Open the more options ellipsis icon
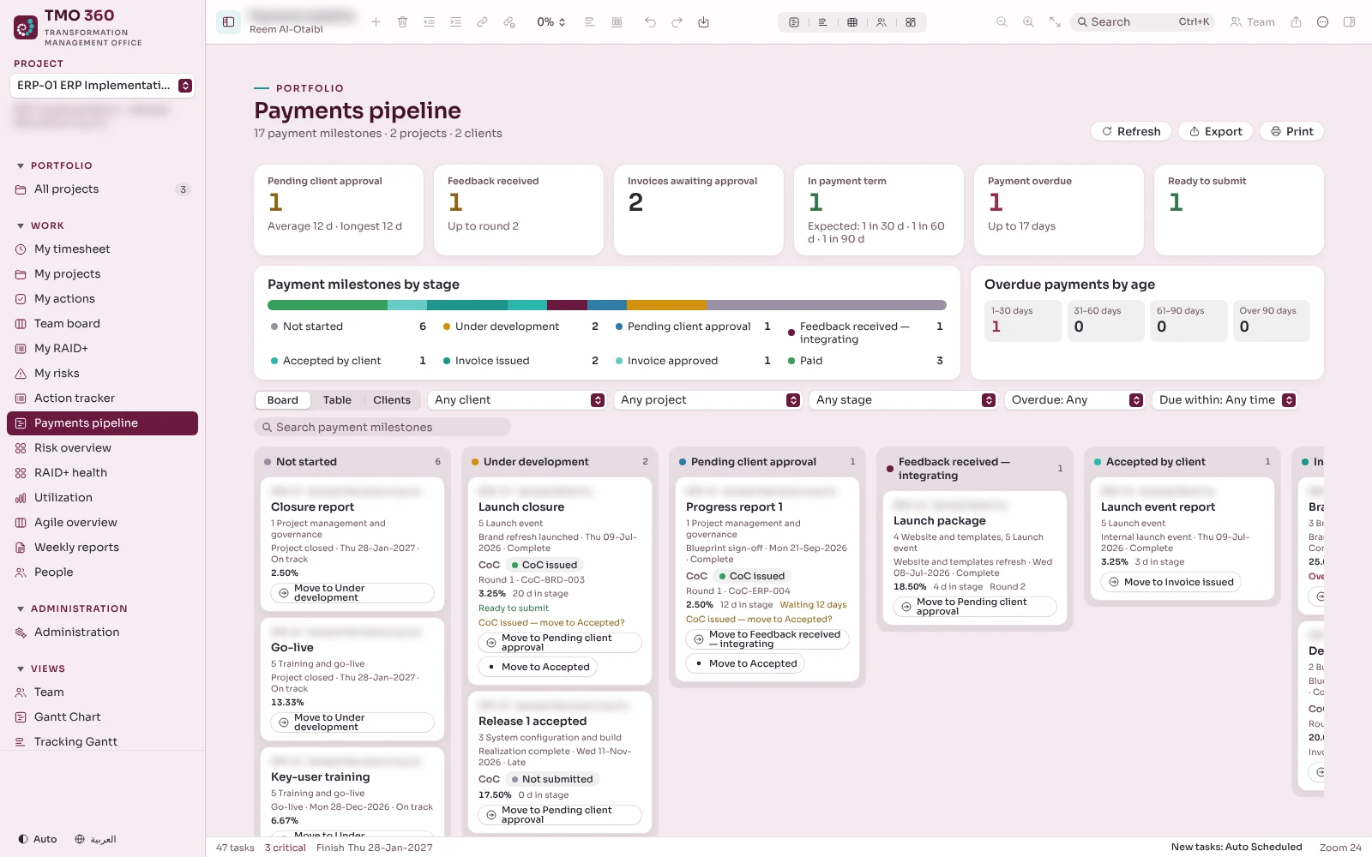The height and width of the screenshot is (857, 1372). point(1322,22)
